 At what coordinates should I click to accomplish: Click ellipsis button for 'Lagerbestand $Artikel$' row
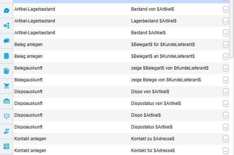click(x=226, y=21)
